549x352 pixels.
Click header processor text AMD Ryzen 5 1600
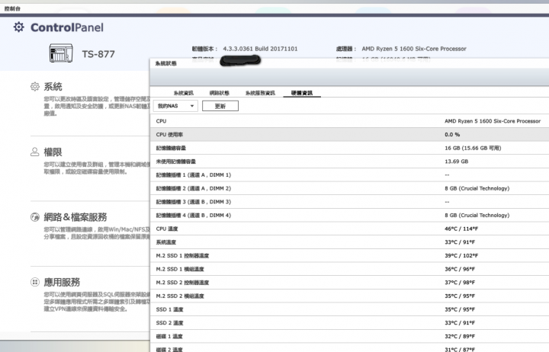point(414,49)
